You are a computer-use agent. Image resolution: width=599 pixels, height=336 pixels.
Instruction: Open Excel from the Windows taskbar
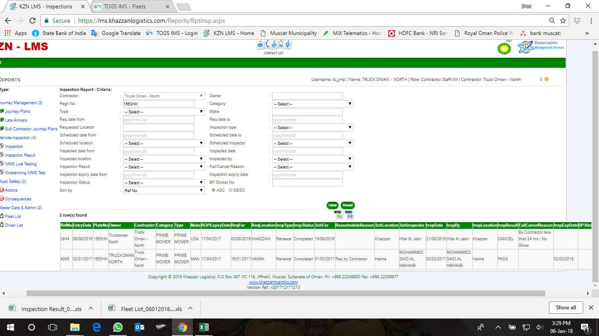point(204,327)
